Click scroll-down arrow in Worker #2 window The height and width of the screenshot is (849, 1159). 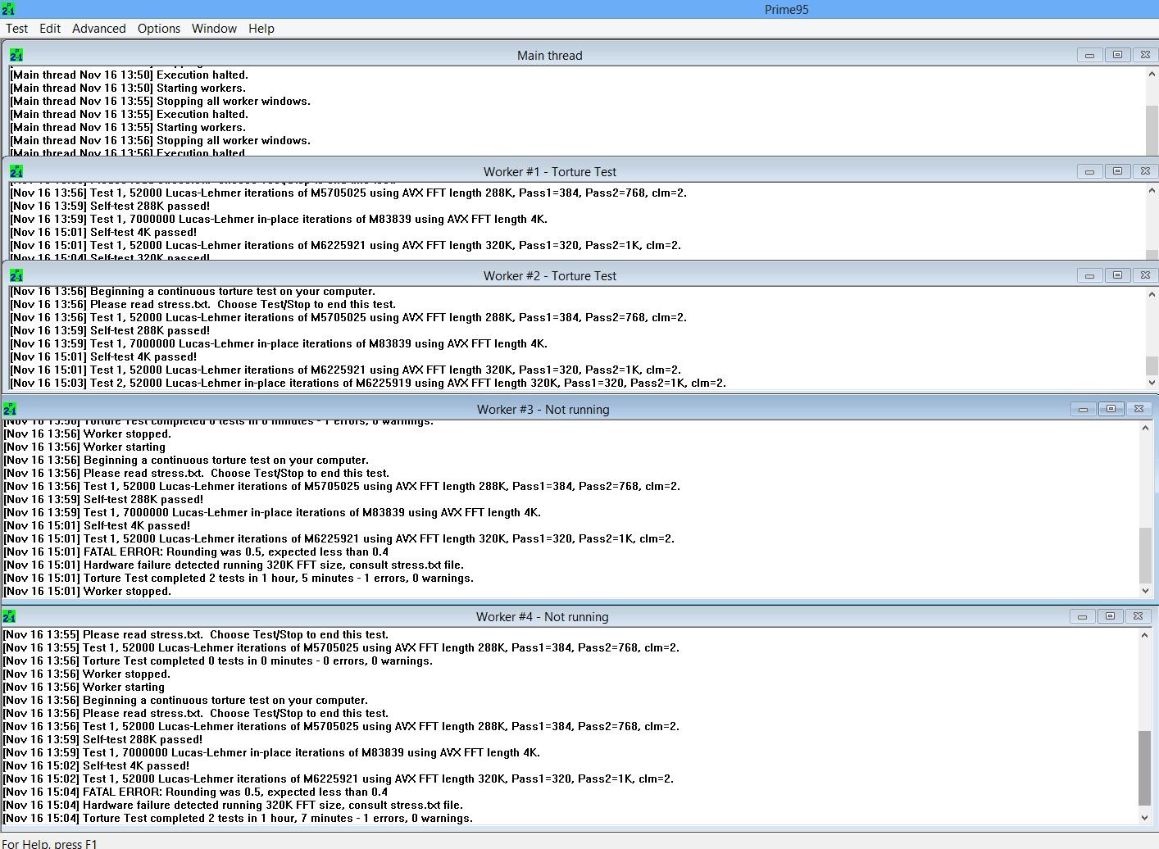(1152, 383)
